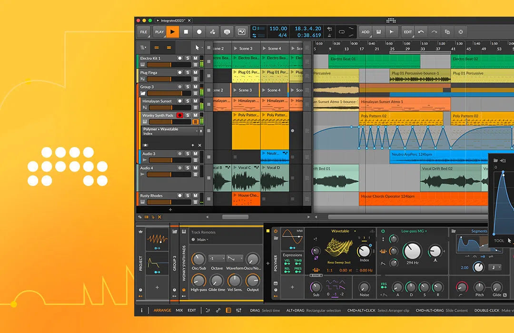Expand the Polymer Wavetable Index dropdown
The image size is (514, 333).
(x=197, y=131)
